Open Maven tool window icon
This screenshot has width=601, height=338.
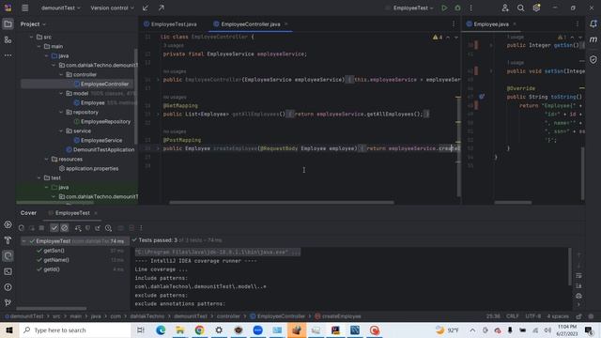pyautogui.click(x=593, y=39)
